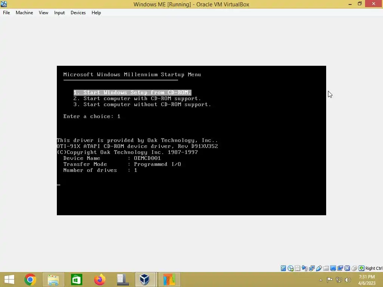Click the recording/video capture status icon
Viewport: 383px width, 287px height.
pyautogui.click(x=340, y=268)
